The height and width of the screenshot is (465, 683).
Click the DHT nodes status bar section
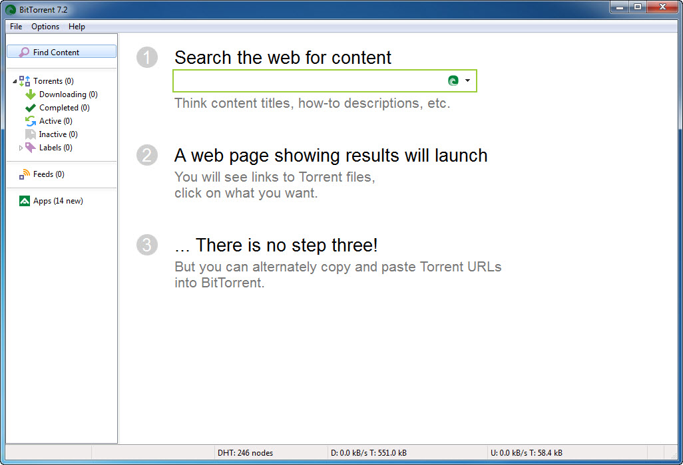[x=245, y=453]
